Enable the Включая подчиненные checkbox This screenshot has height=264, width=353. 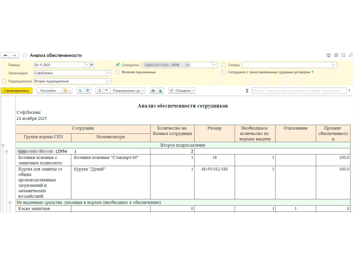coord(118,72)
